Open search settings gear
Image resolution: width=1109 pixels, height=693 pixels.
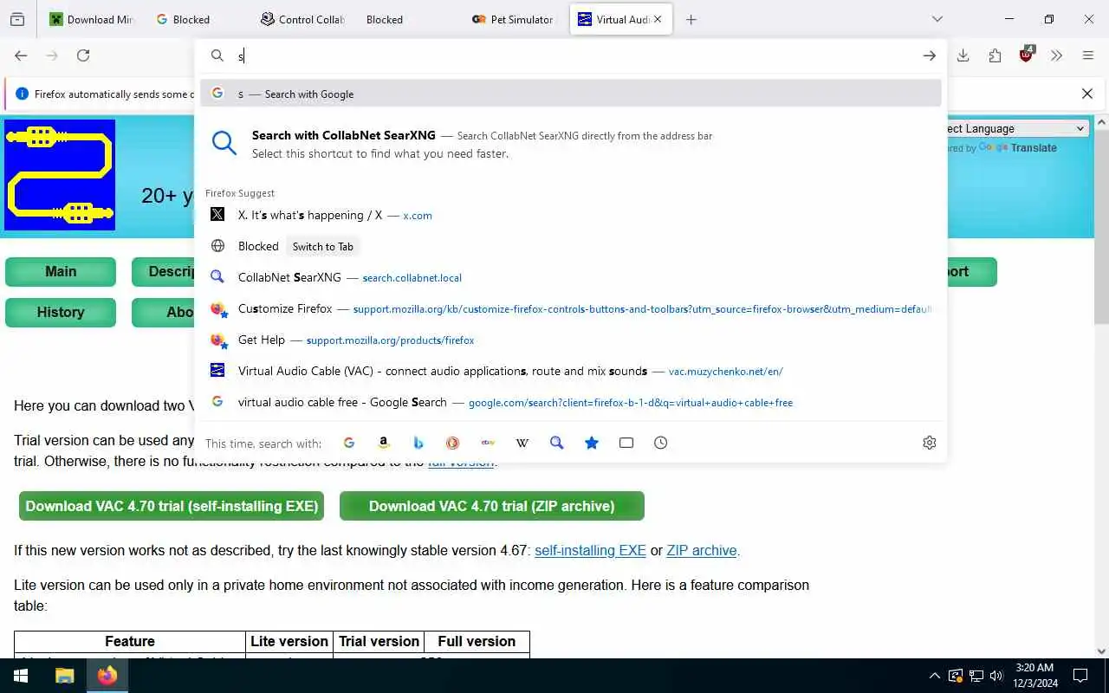tap(930, 443)
